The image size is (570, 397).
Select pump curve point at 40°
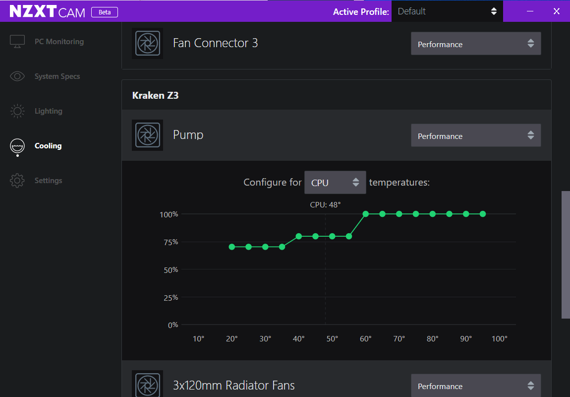[x=299, y=236]
